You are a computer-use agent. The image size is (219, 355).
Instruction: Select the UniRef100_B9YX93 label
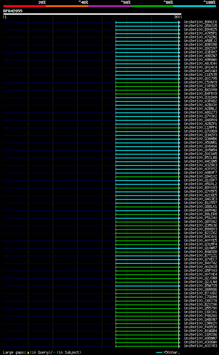[x=201, y=188]
